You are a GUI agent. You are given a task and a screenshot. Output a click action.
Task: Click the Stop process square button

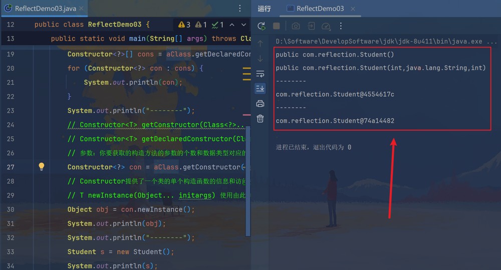point(277,26)
